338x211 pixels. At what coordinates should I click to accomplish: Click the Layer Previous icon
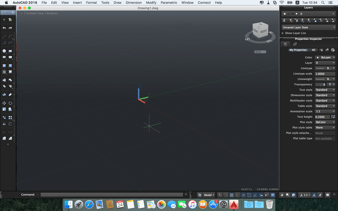tap(297, 21)
